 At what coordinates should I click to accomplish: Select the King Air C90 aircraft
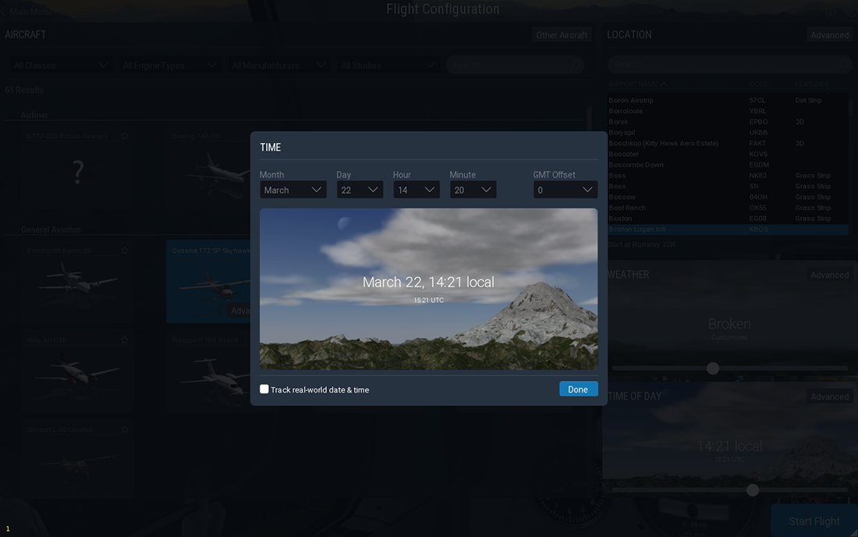click(x=78, y=372)
